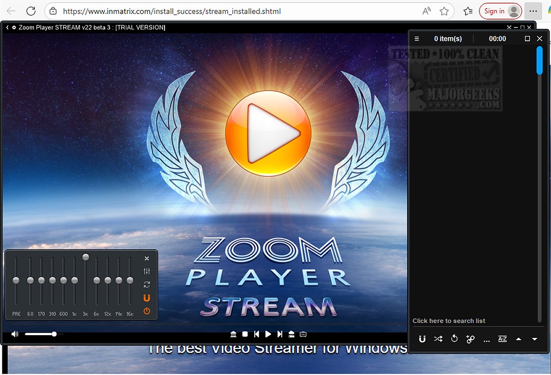This screenshot has width=551, height=375.
Task: Click the PRE preamp slider knob
Action: 16,280
